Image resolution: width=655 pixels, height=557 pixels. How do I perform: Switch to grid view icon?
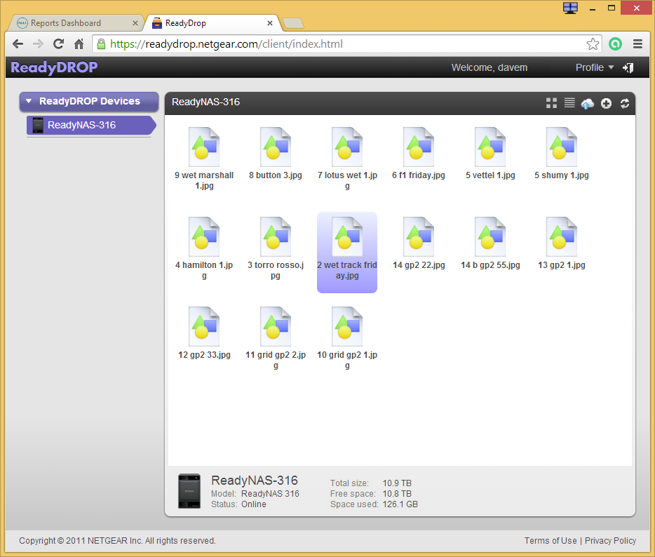pos(551,103)
